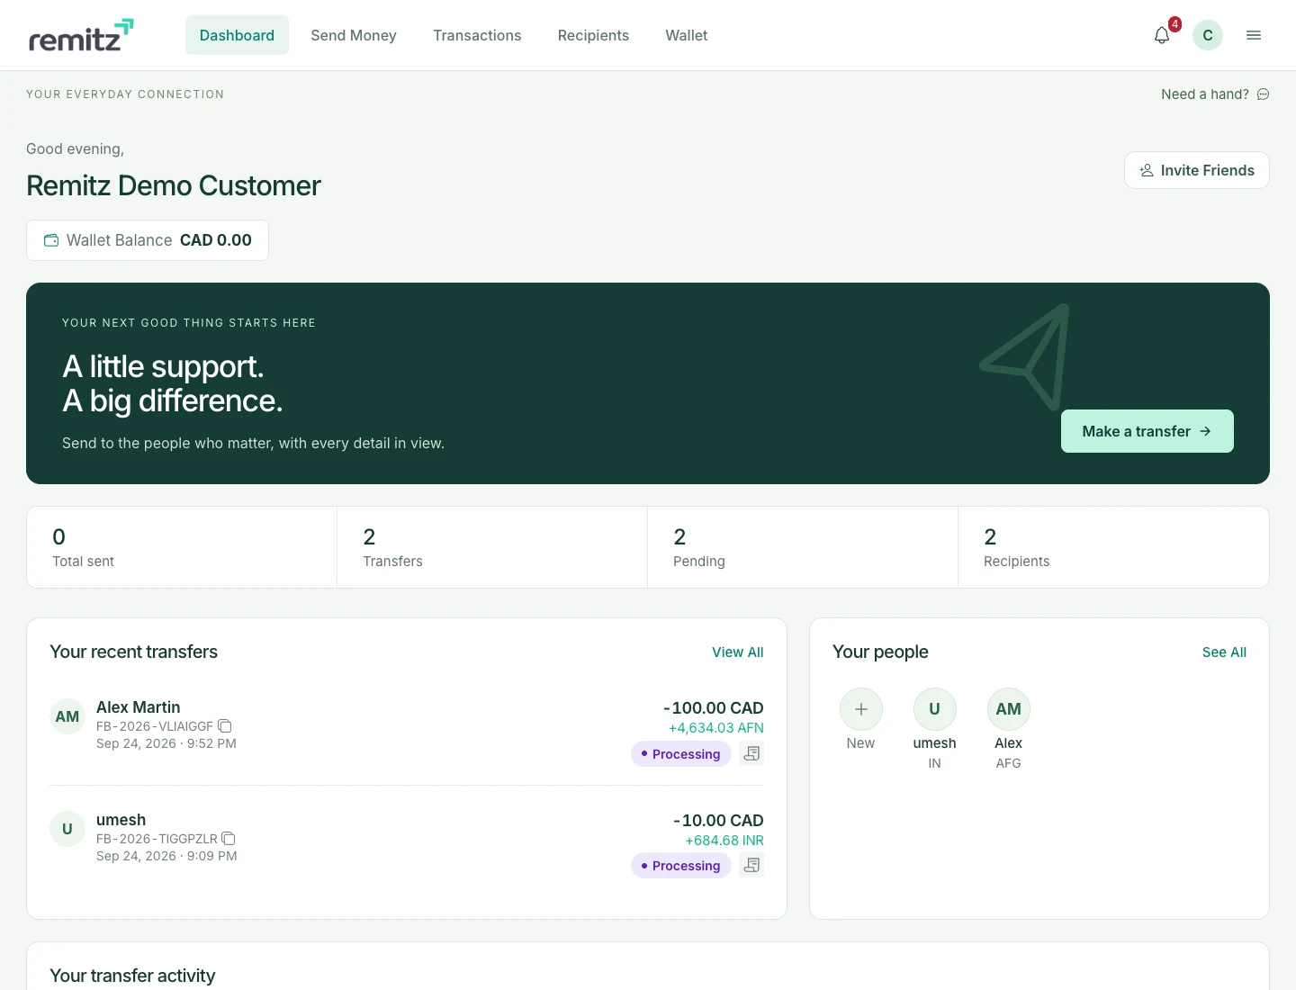Click the Remitz Demo Customer name
Viewport: 1296px width, 990px height.
pos(174,185)
